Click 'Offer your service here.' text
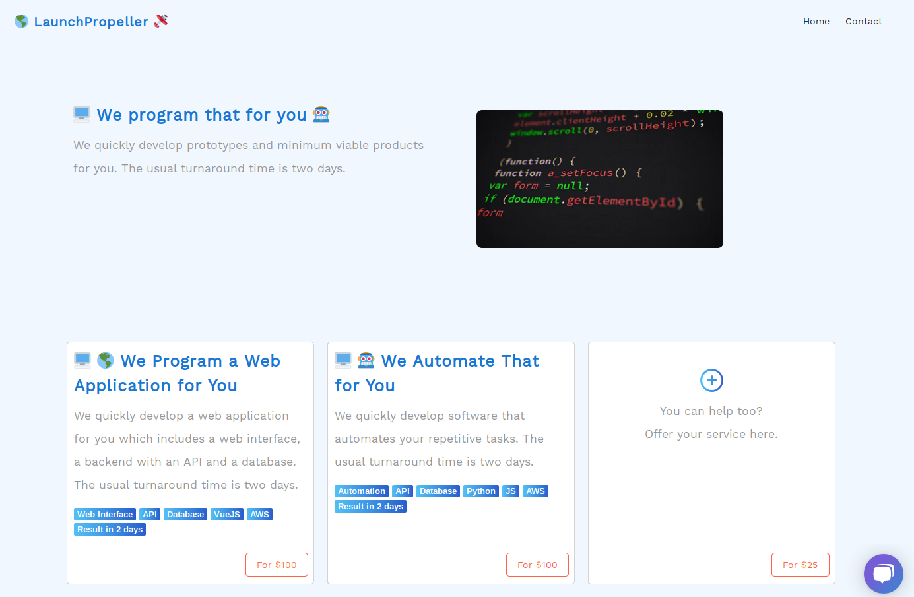914x597 pixels. tap(711, 434)
